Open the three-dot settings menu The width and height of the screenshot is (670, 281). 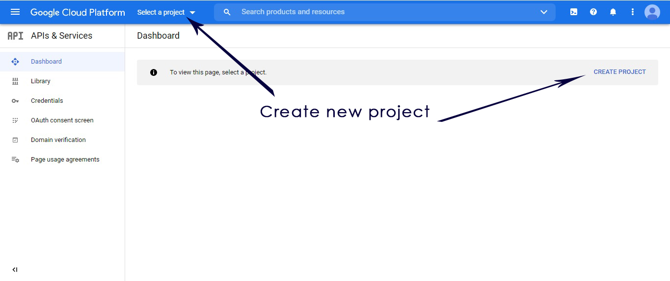coord(633,12)
